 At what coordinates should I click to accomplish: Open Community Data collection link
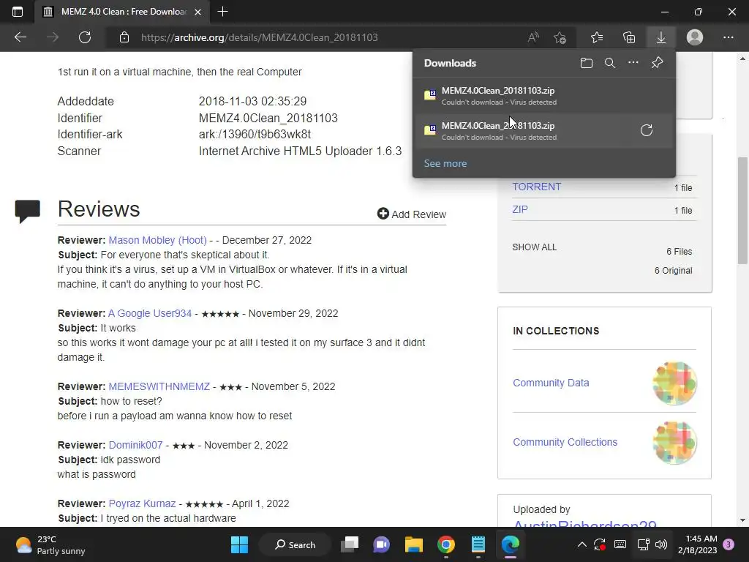[551, 383]
